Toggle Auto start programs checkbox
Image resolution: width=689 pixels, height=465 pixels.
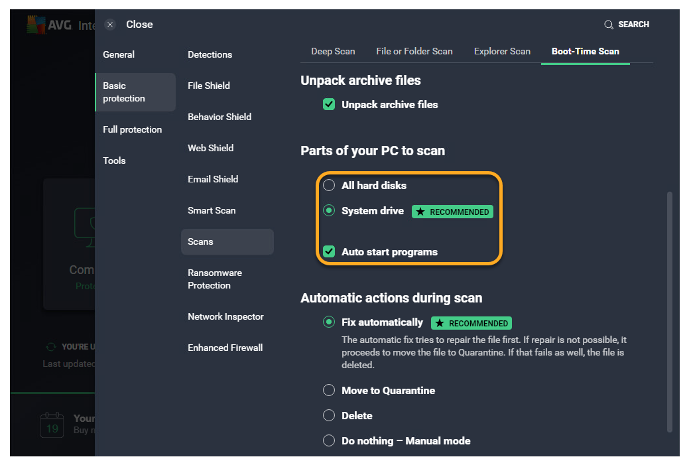click(x=329, y=251)
